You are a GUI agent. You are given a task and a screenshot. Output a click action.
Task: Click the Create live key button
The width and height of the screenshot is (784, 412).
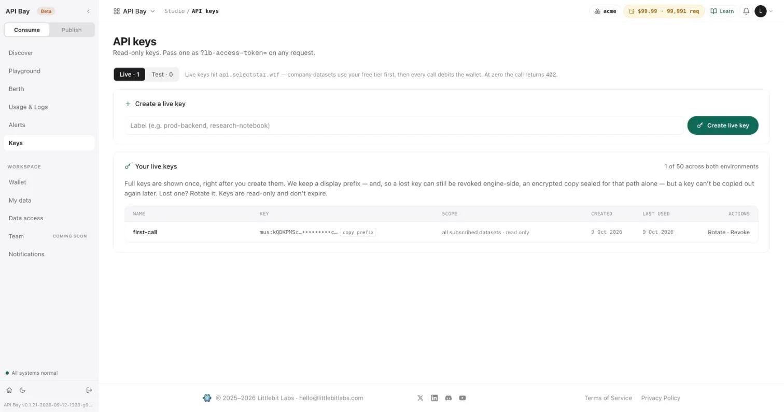[723, 125]
